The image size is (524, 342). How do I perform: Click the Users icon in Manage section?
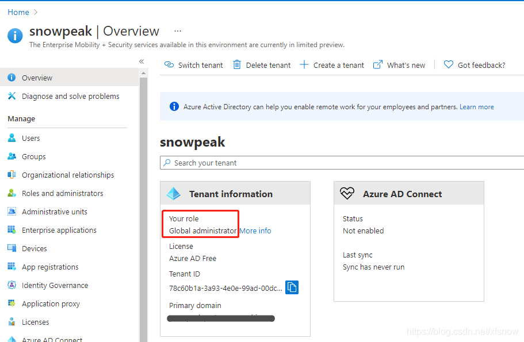pos(12,137)
